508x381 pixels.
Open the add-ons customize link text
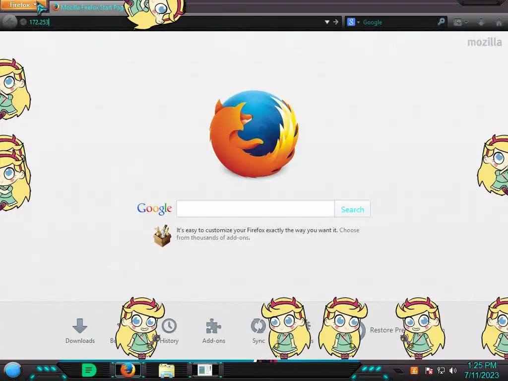(x=267, y=234)
